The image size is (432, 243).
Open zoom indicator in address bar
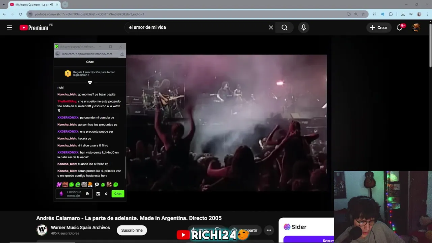pos(356,14)
